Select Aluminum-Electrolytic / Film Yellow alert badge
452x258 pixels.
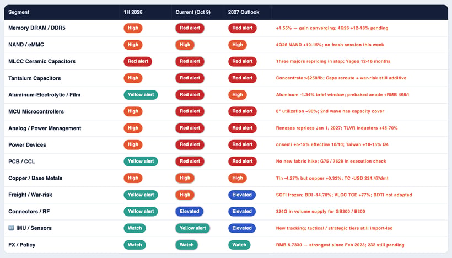(141, 95)
